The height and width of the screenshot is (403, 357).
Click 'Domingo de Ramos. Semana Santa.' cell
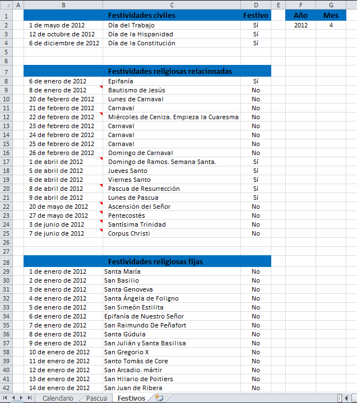pyautogui.click(x=172, y=162)
